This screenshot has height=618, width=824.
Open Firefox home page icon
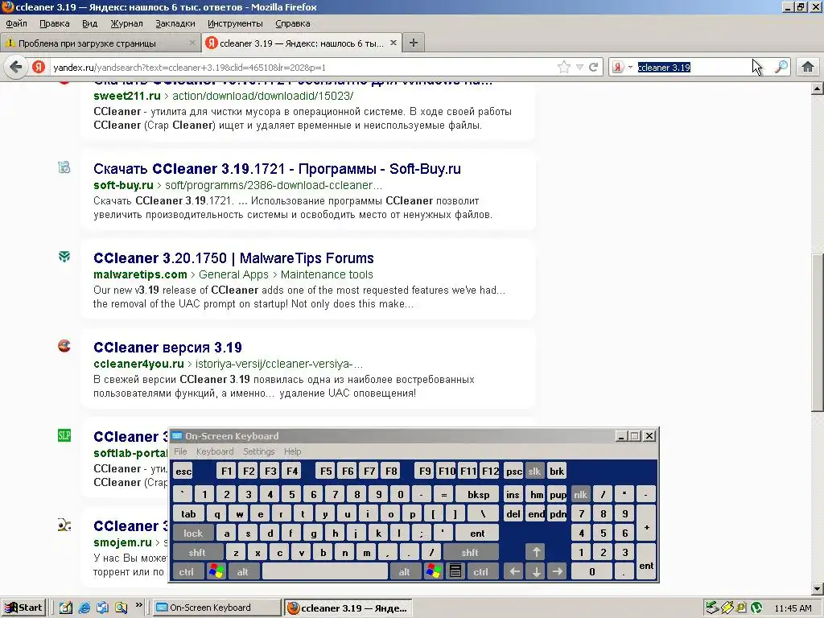tap(808, 68)
